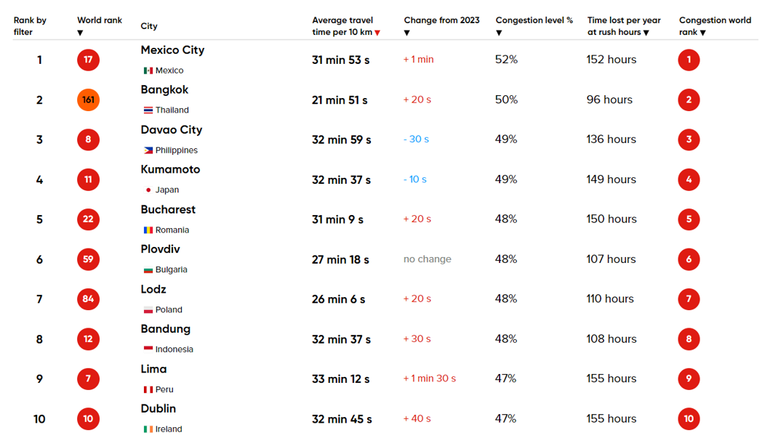
Task: Select the Davao City row name
Action: click(172, 130)
